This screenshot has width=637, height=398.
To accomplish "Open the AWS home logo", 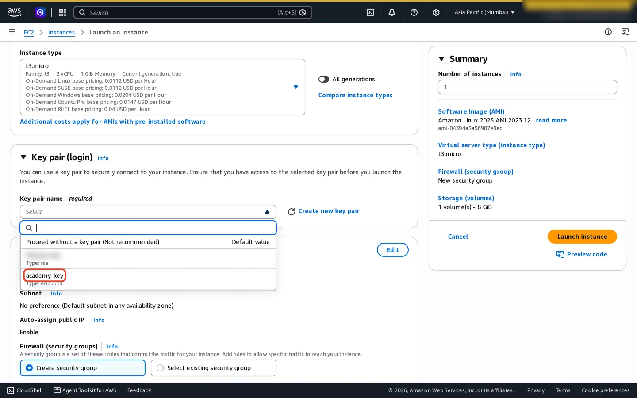I will [14, 12].
